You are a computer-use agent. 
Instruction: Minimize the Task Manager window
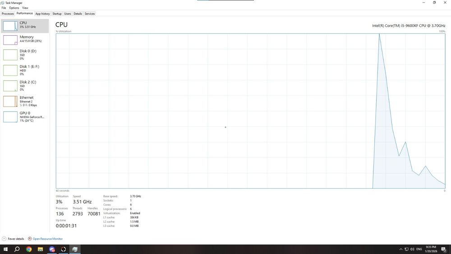423,3
